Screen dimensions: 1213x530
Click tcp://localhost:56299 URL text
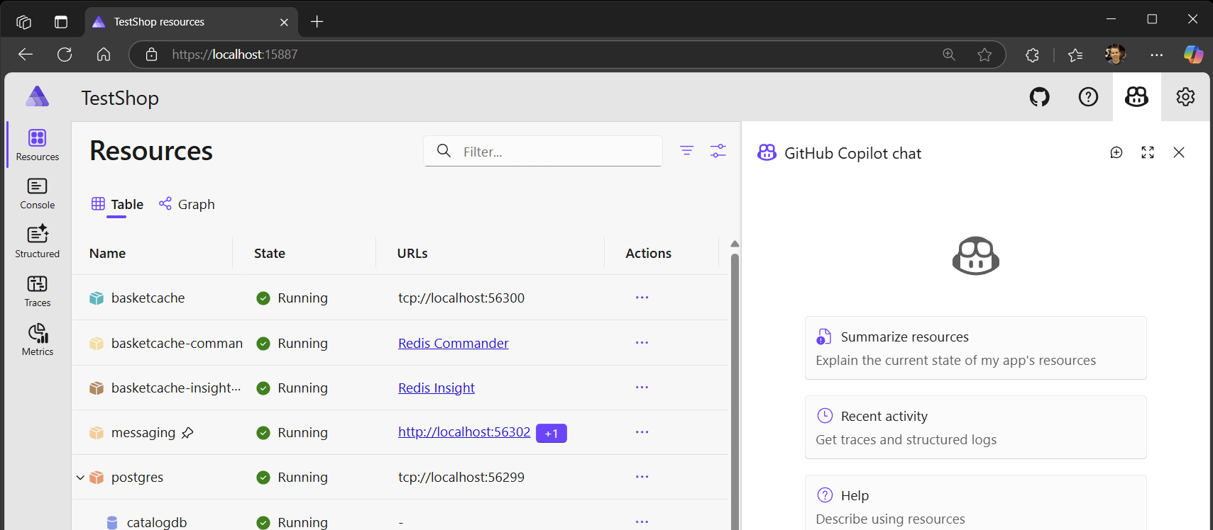click(461, 477)
